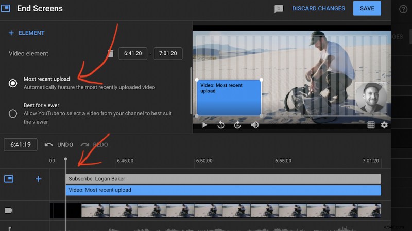
Task: Select the circular subscribe element in preview
Action: (371, 98)
